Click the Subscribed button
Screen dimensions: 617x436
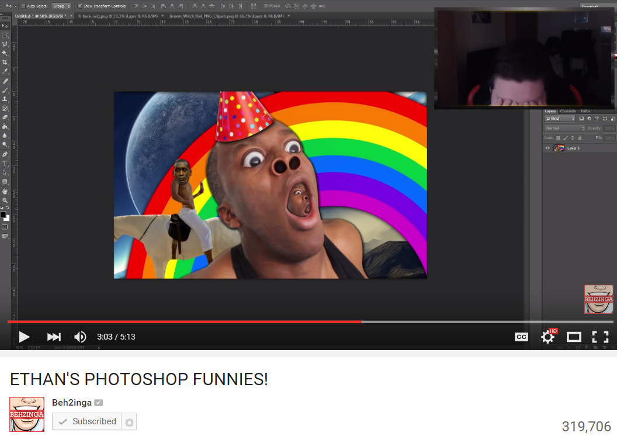click(x=87, y=421)
